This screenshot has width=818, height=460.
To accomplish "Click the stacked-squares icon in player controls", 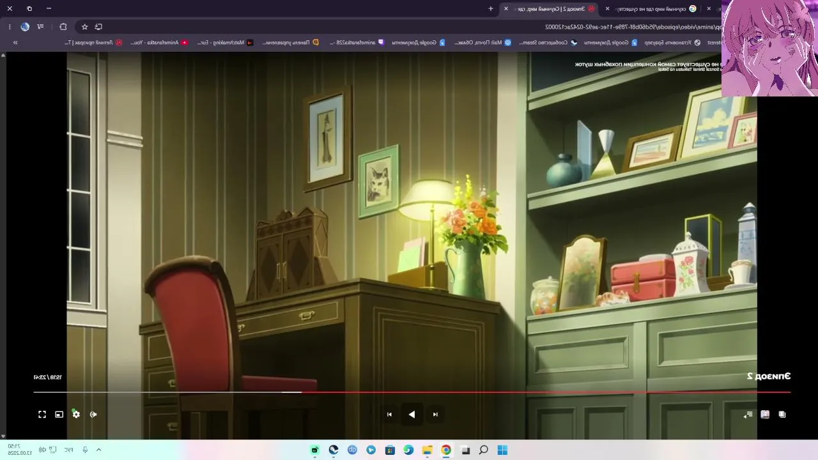I will [x=782, y=415].
